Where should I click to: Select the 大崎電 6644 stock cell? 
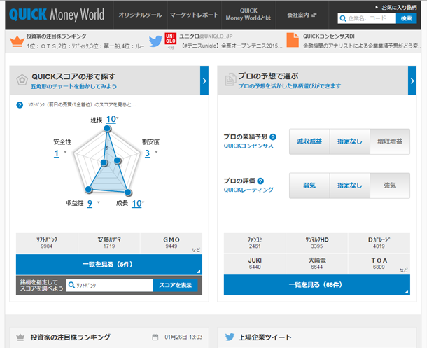(x=317, y=263)
